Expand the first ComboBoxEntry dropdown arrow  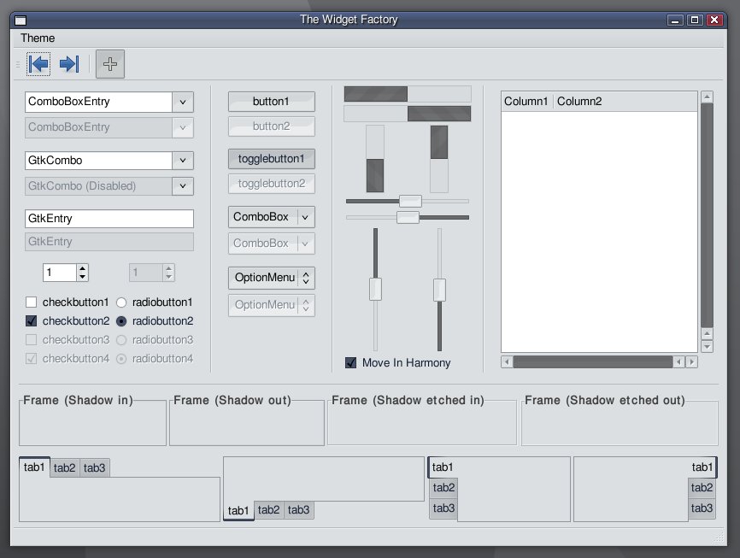[183, 102]
